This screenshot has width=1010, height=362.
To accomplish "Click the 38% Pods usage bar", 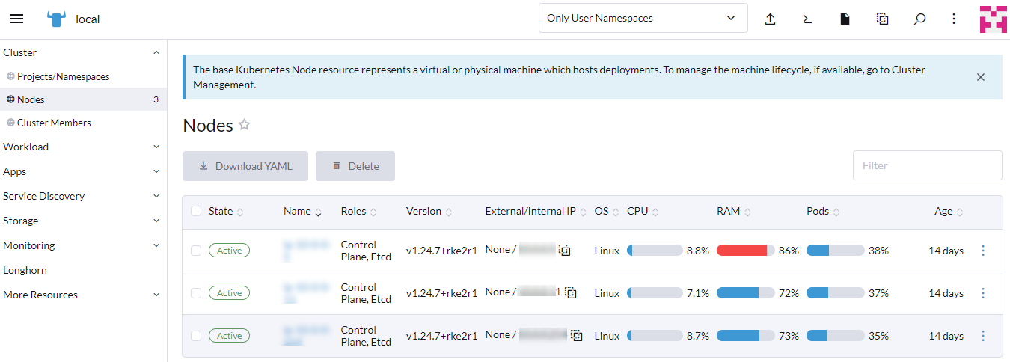I will tap(835, 251).
